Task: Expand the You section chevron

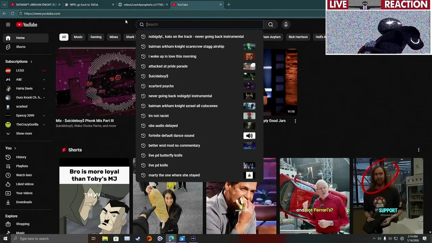Action: tap(15, 148)
